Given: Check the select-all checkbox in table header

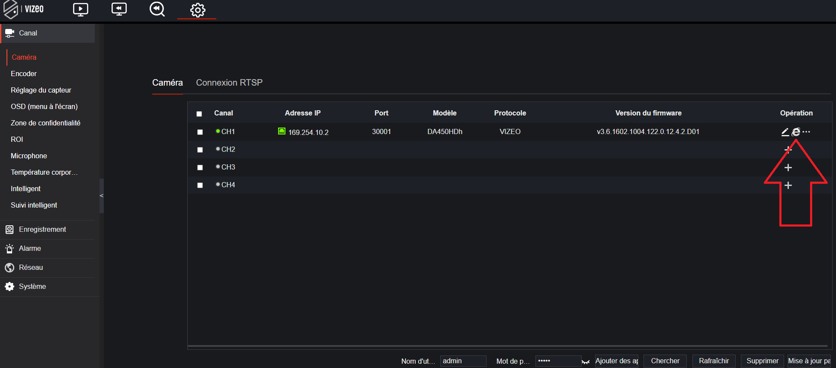Looking at the screenshot, I should tap(199, 114).
